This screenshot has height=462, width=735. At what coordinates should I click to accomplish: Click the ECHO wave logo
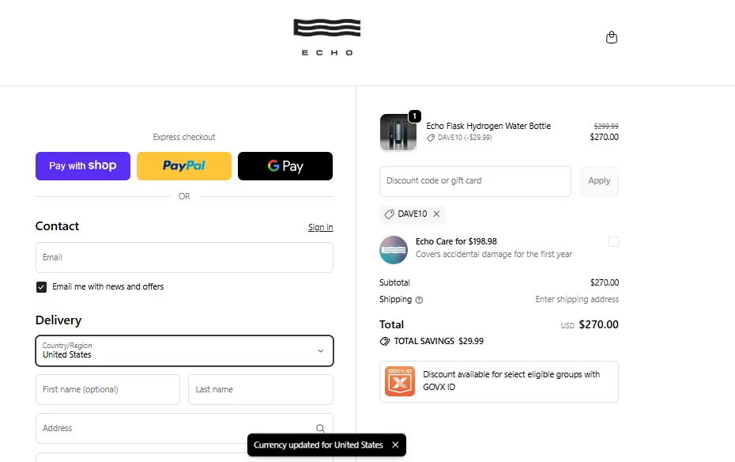click(327, 36)
